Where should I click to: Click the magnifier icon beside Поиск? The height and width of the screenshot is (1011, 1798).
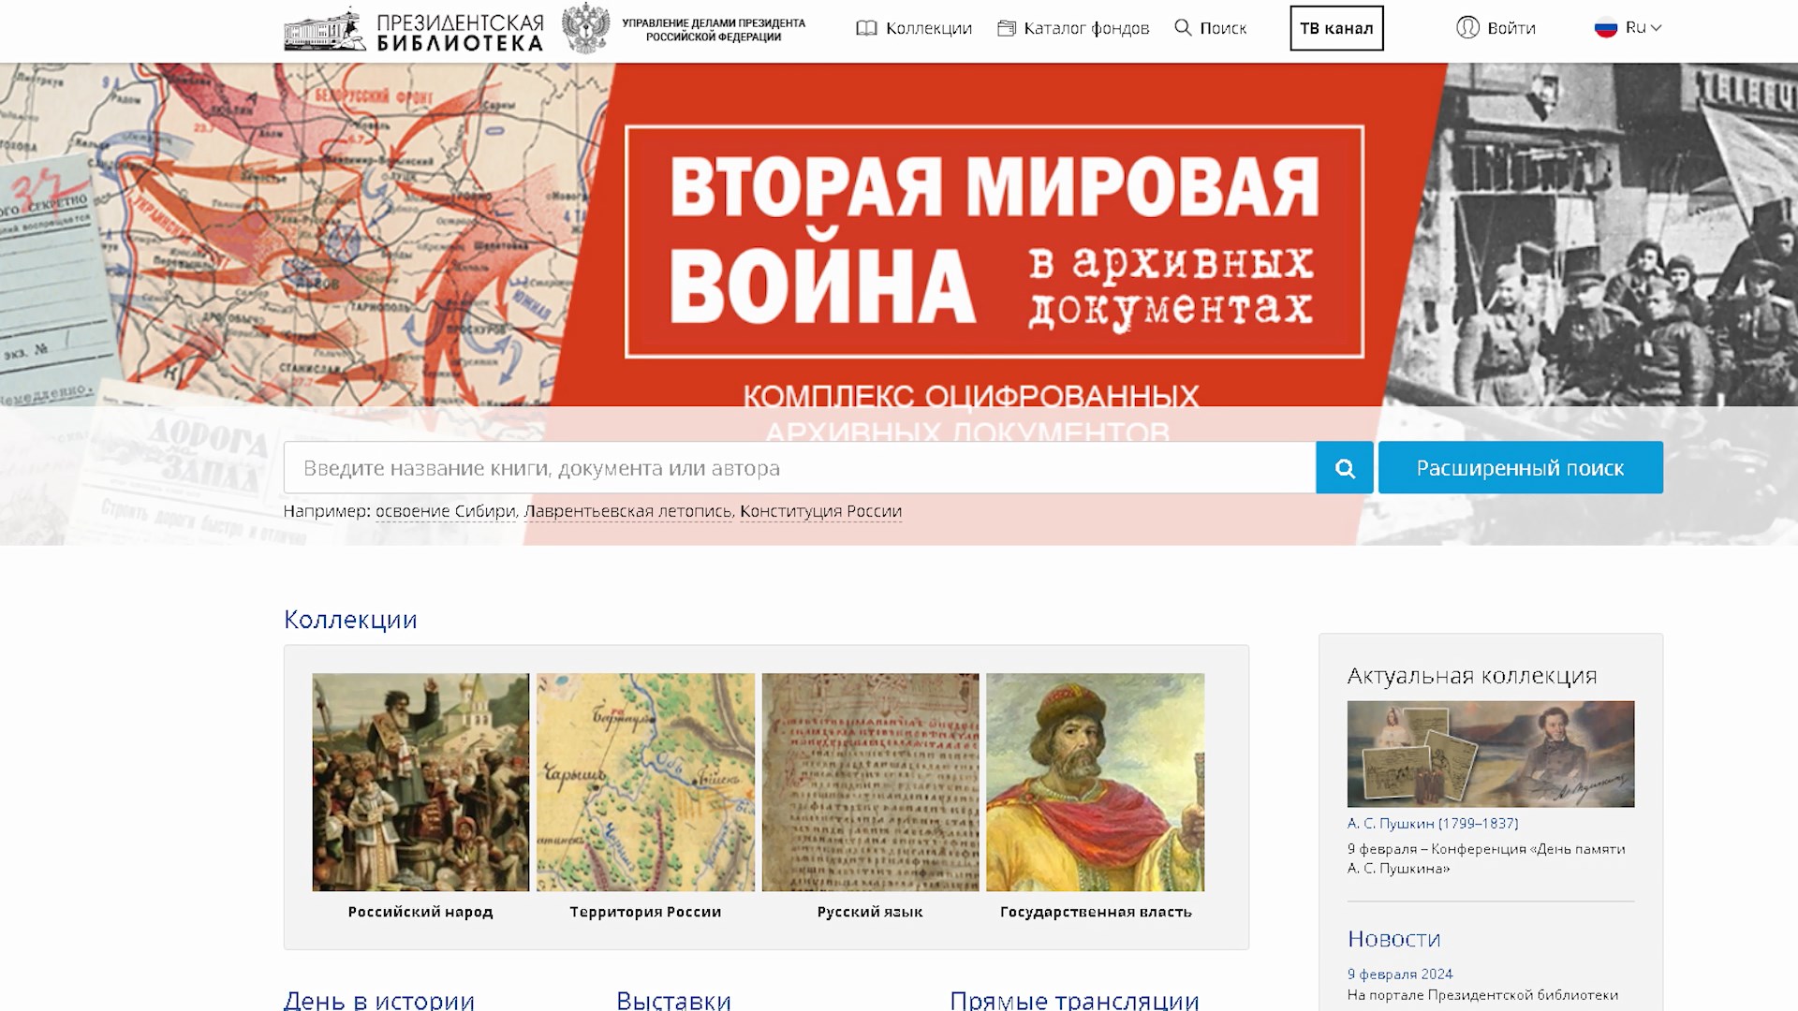click(x=1183, y=28)
